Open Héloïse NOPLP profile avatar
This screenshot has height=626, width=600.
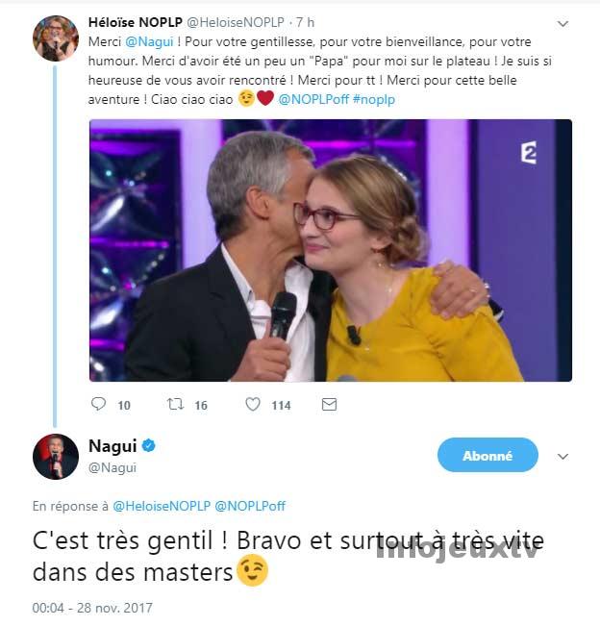tap(56, 38)
